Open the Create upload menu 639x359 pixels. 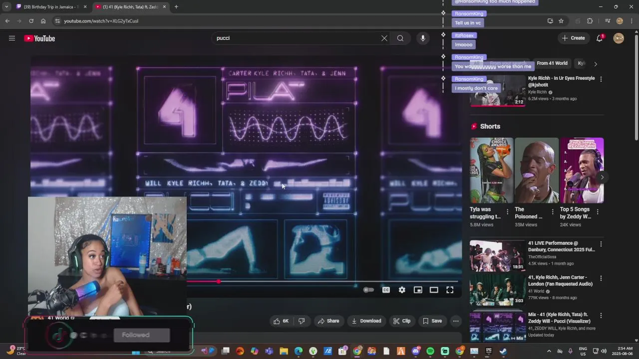(x=573, y=38)
